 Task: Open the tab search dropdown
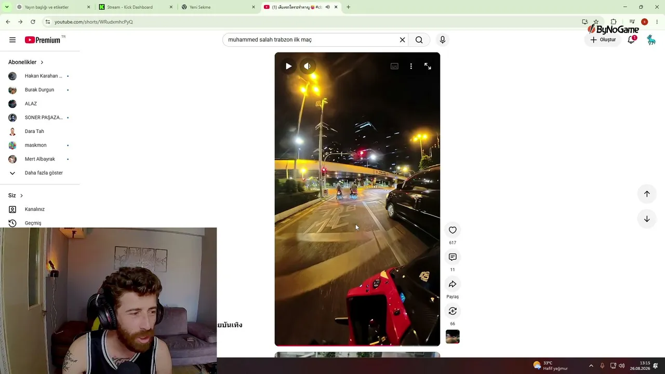click(x=7, y=7)
